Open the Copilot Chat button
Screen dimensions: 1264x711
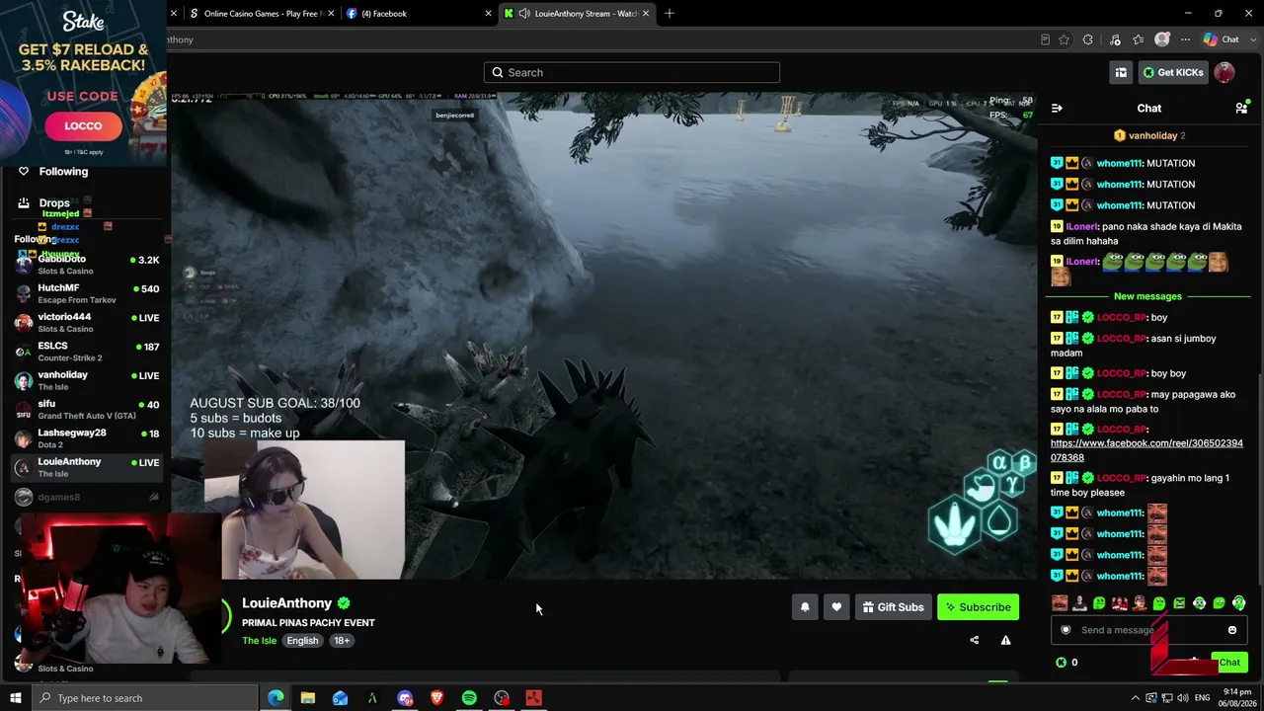[1221, 39]
